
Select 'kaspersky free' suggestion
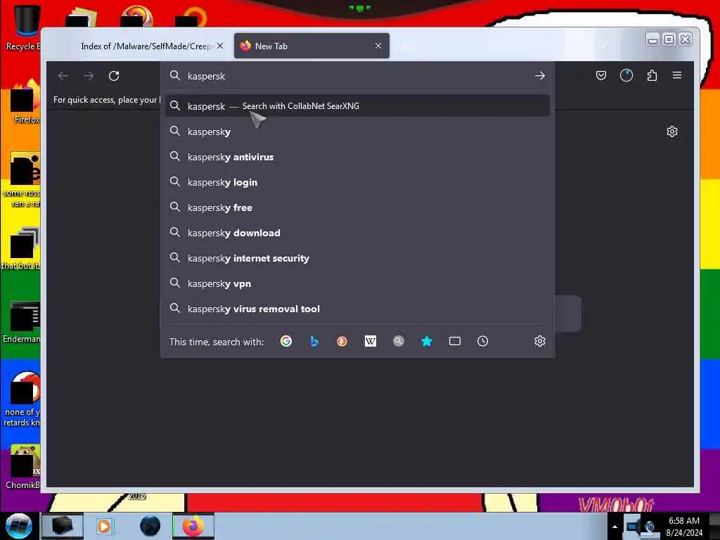(x=357, y=207)
